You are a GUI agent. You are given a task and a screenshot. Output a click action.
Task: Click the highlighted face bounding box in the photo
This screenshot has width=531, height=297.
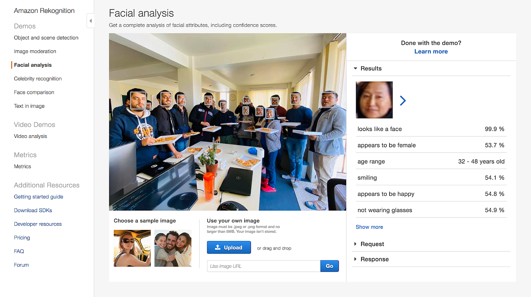coord(270,113)
